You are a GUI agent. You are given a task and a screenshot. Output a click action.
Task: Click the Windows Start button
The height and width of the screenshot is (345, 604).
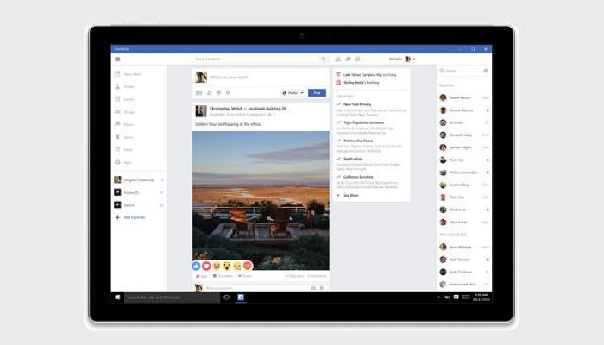click(117, 297)
